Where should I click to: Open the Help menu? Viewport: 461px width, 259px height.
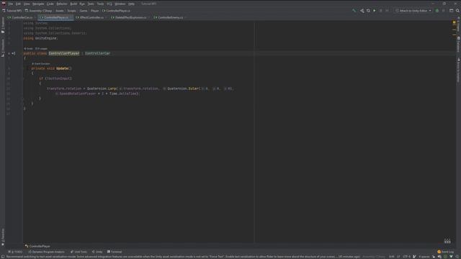point(131,4)
